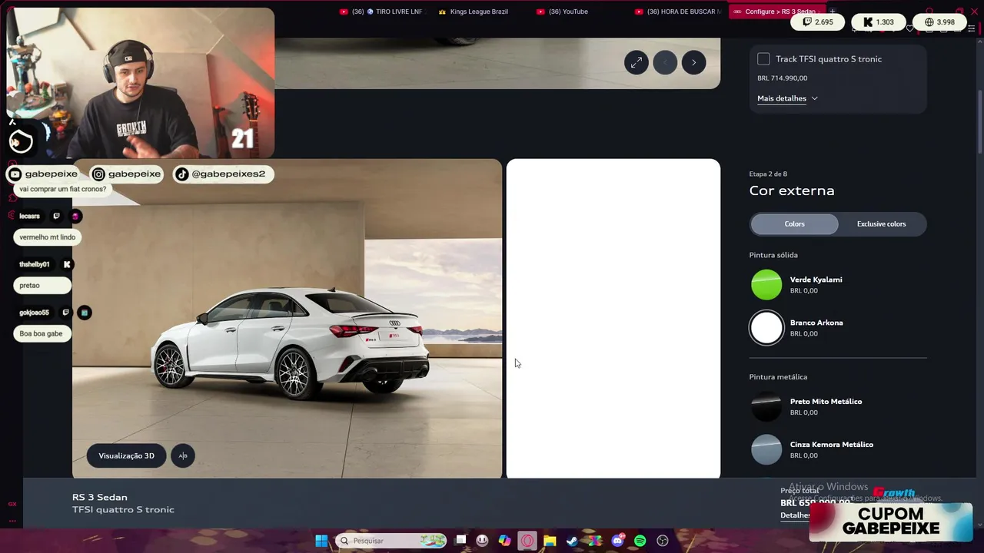Click the 'pretao' chat message
This screenshot has height=553, width=984.
click(42, 286)
